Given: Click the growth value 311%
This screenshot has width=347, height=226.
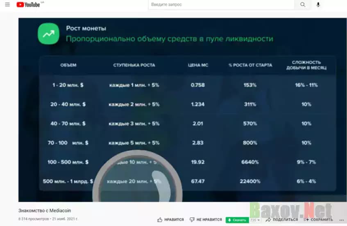Looking at the screenshot, I should click(x=250, y=104).
